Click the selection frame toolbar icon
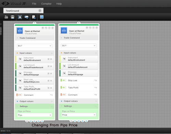This screenshot has width=171, height=134. (20, 17)
